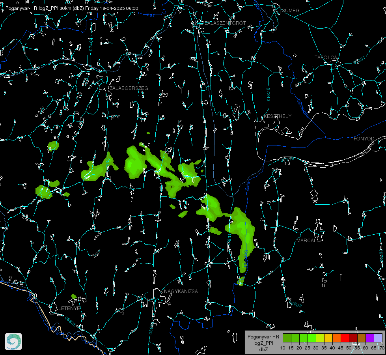Click the TAPOLCA town label
Viewport: 386px width, 355px height.
pos(326,58)
